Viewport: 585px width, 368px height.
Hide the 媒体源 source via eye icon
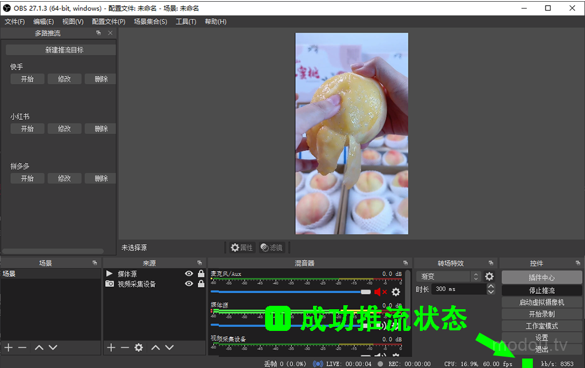pyautogui.click(x=189, y=274)
